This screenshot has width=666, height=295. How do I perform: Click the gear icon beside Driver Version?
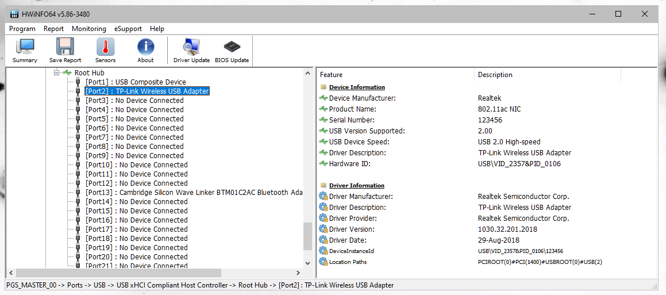(324, 229)
